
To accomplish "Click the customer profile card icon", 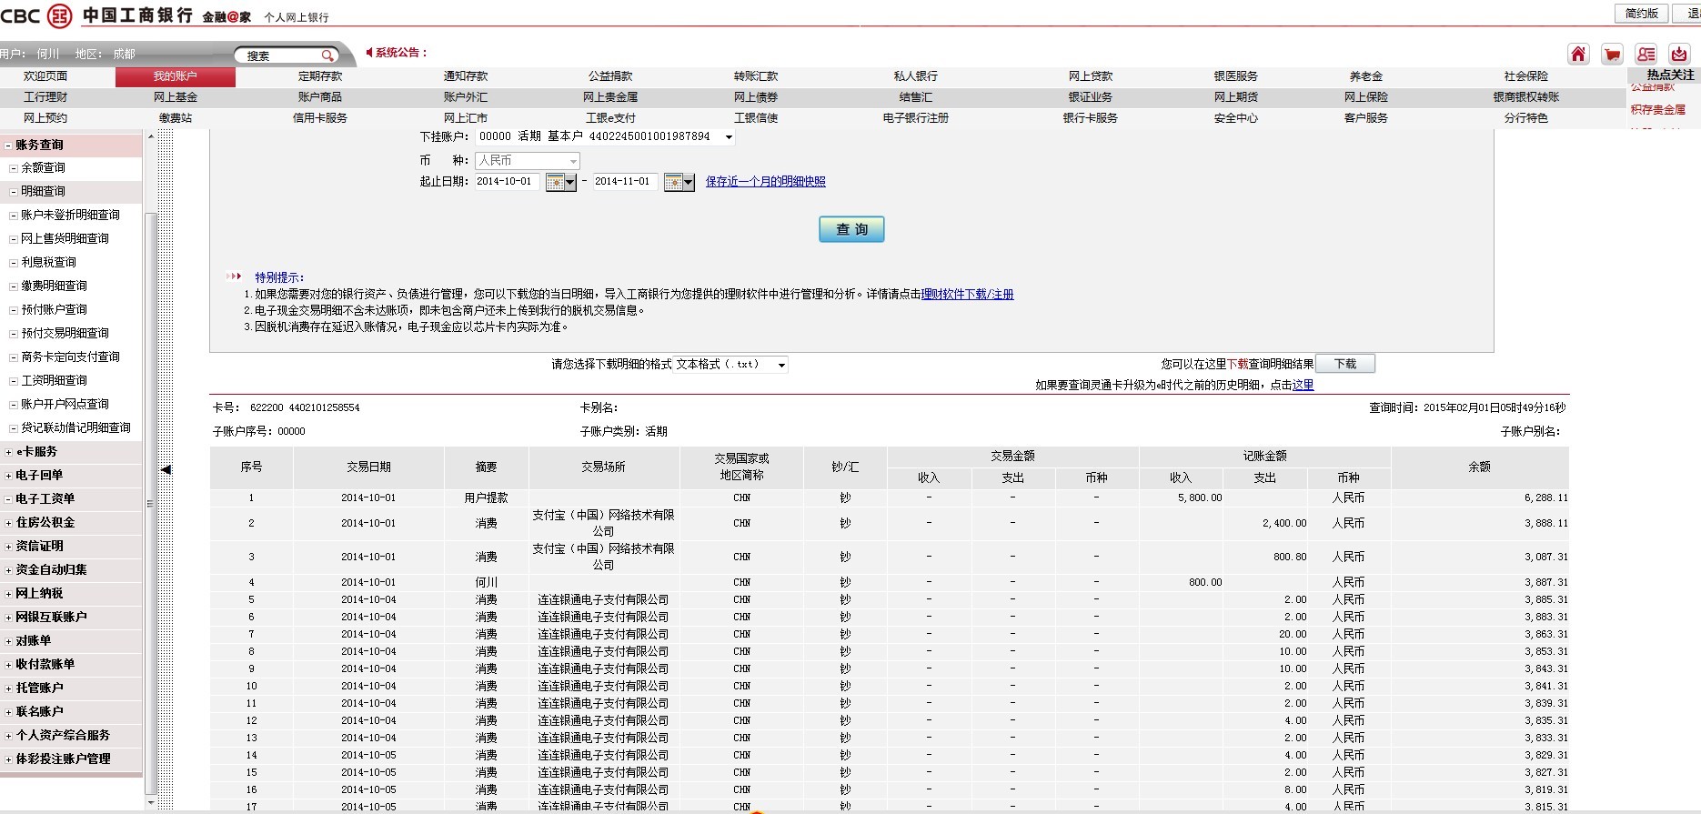I will (1646, 54).
